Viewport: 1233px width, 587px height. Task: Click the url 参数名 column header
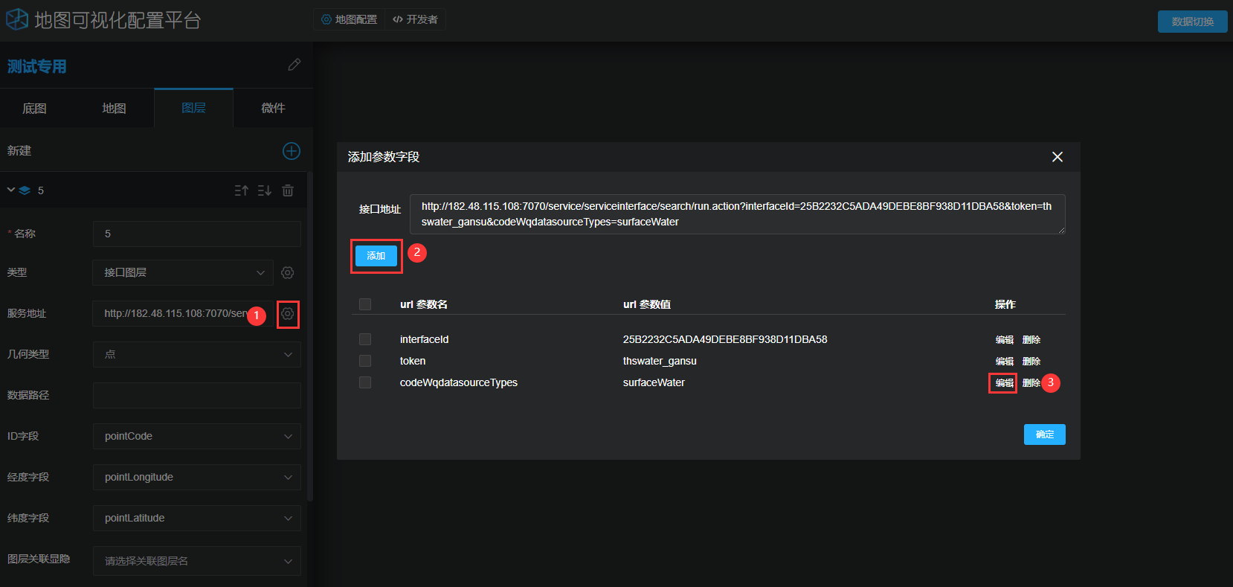click(424, 304)
